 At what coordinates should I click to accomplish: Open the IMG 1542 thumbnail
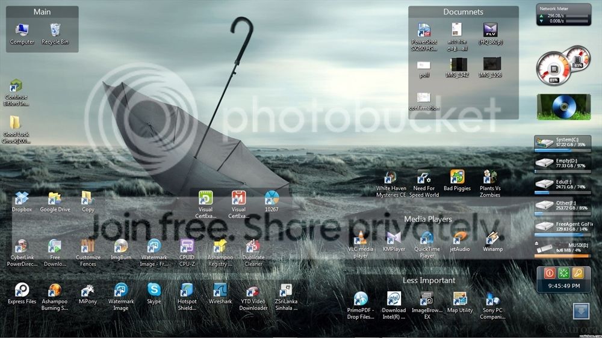pyautogui.click(x=457, y=68)
